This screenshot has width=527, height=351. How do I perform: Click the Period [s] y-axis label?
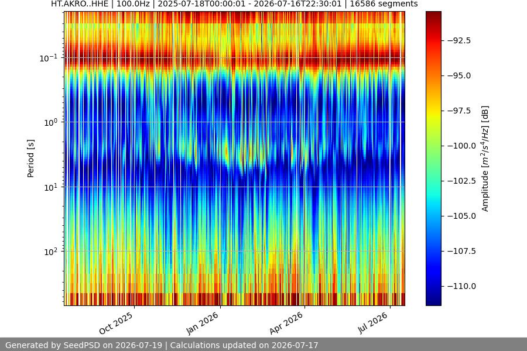[30, 159]
